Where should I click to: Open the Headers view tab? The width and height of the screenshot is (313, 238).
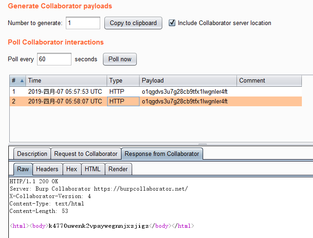47,169
